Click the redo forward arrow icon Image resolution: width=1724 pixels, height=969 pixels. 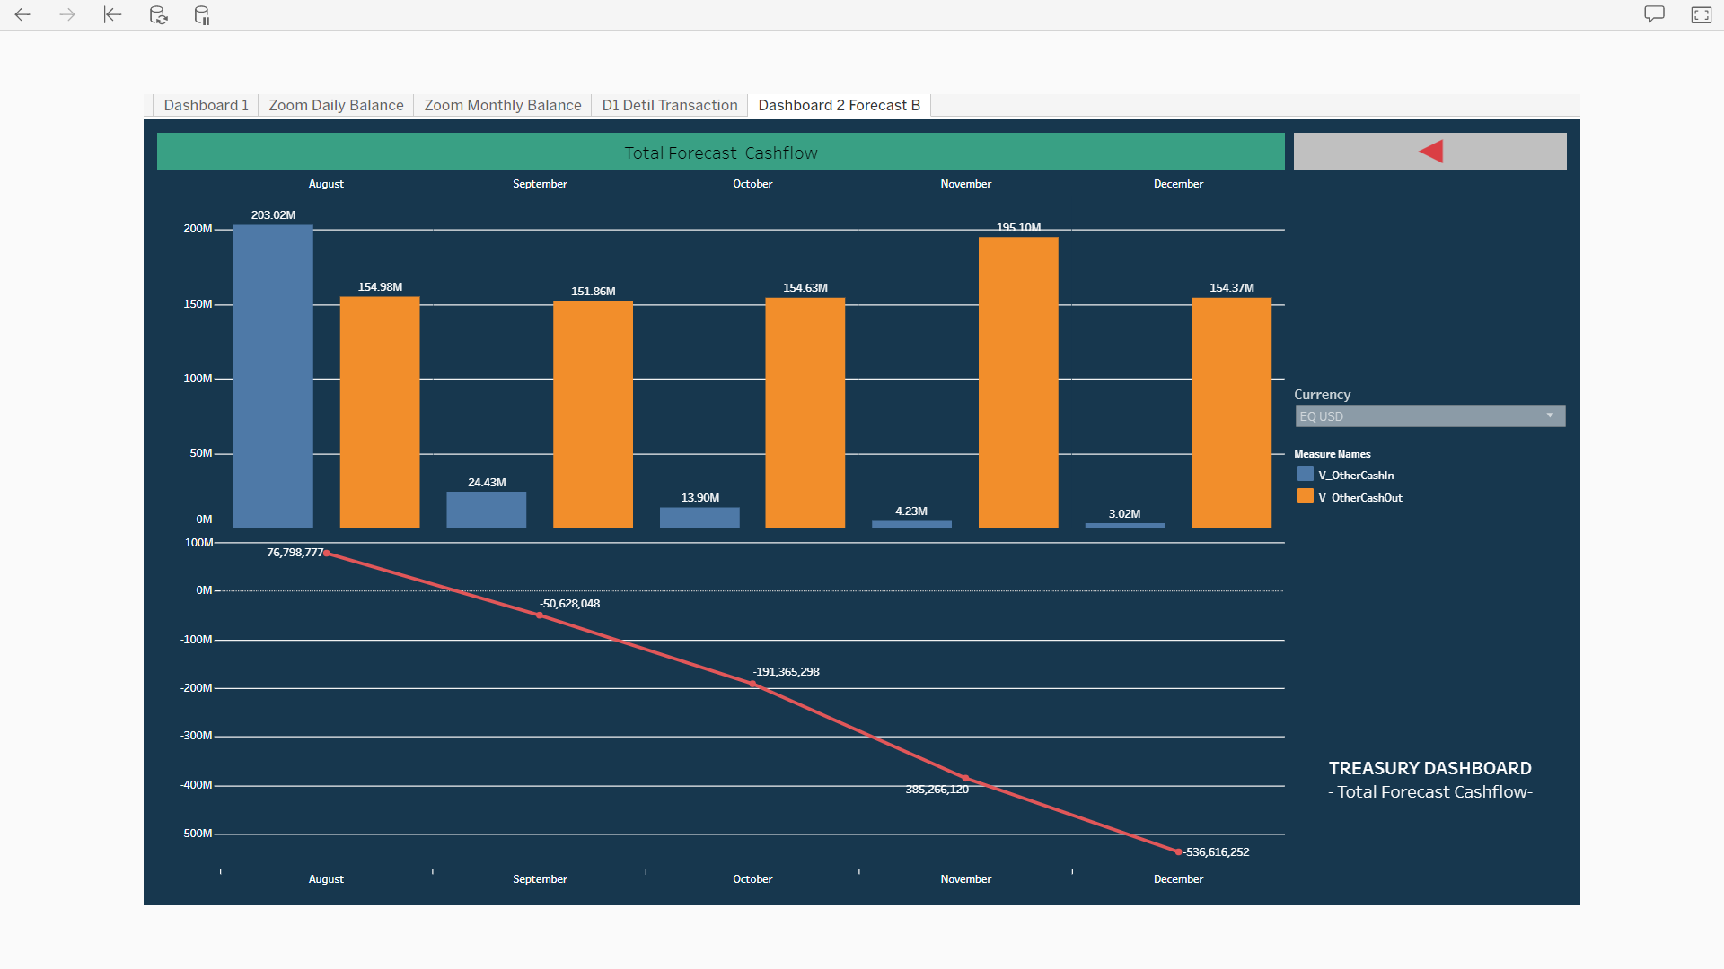[x=67, y=14]
